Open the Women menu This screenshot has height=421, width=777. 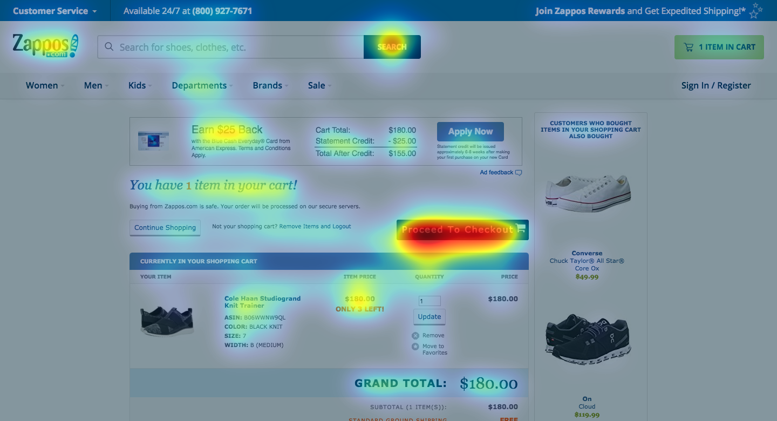click(x=45, y=85)
